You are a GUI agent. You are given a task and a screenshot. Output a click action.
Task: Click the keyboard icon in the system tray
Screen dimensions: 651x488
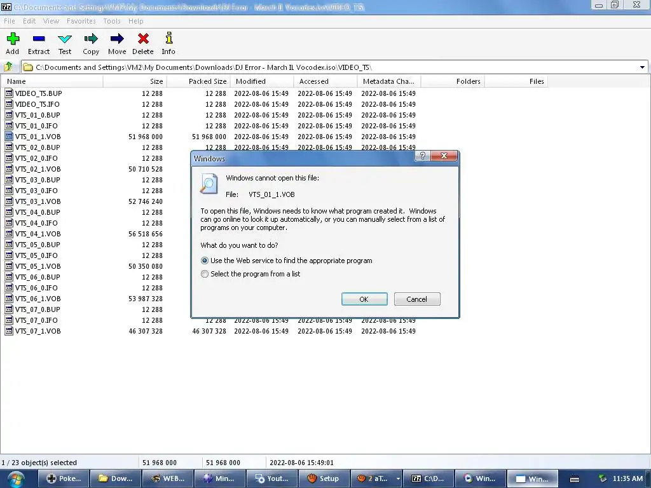575,479
